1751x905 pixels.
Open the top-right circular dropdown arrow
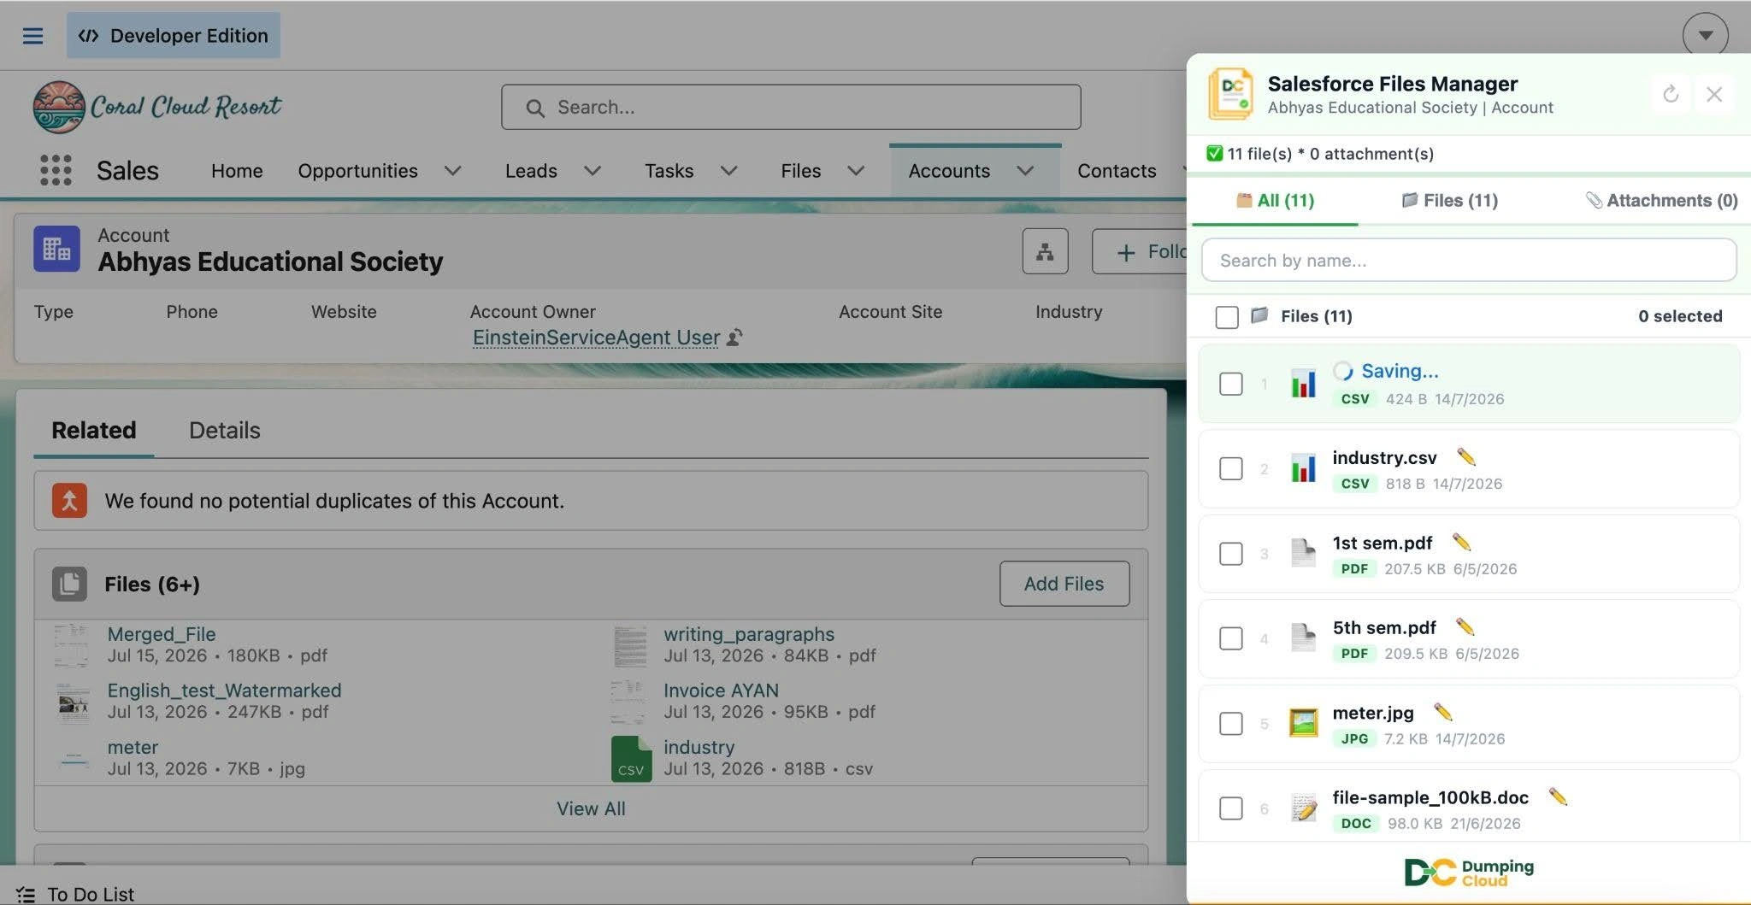click(x=1705, y=36)
